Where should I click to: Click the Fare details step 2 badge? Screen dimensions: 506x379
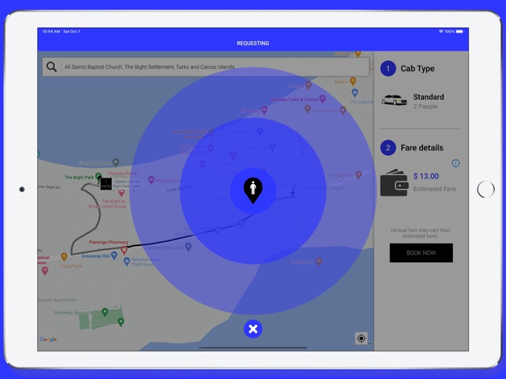click(388, 148)
